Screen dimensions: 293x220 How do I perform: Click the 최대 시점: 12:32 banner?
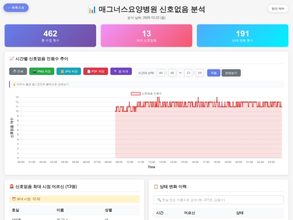click(x=74, y=199)
